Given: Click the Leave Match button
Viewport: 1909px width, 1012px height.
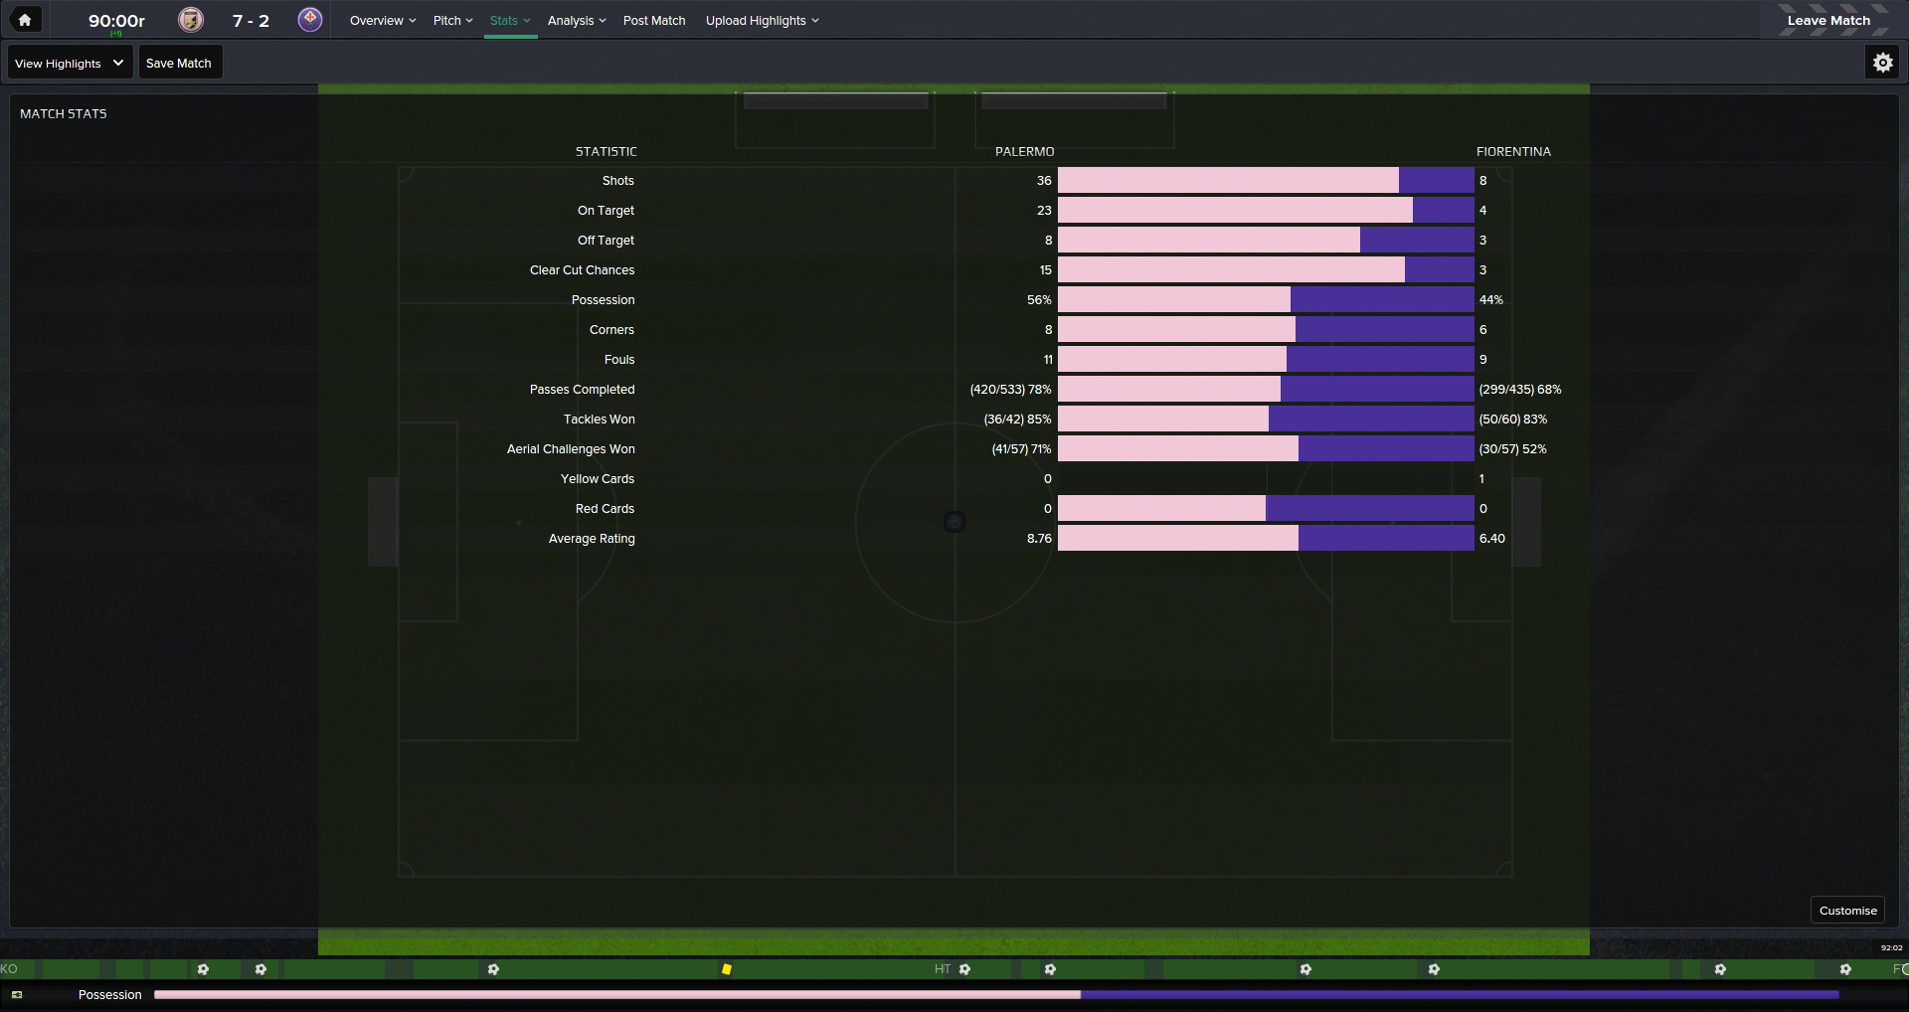Looking at the screenshot, I should coord(1827,21).
